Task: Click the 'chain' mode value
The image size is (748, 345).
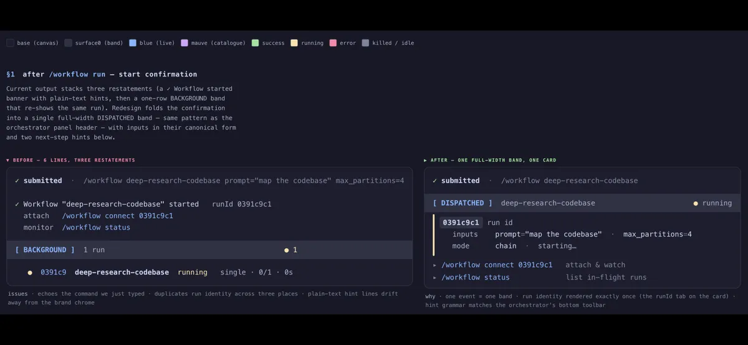Action: point(506,246)
